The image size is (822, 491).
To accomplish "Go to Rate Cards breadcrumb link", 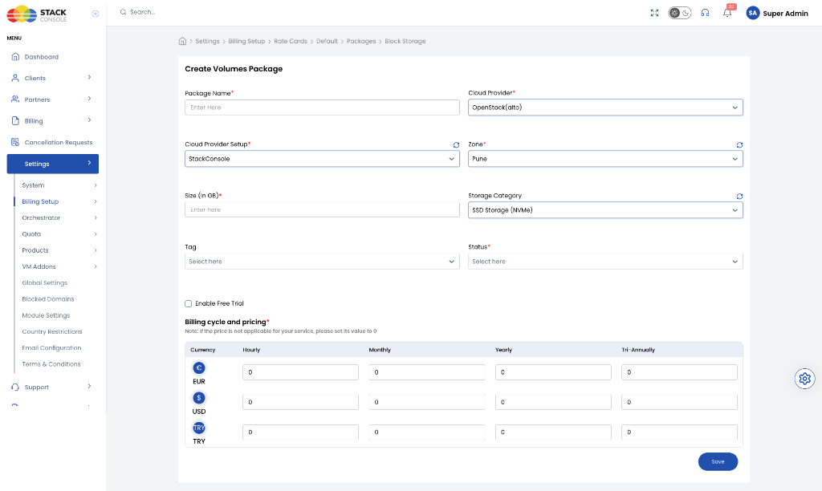I will click(291, 41).
